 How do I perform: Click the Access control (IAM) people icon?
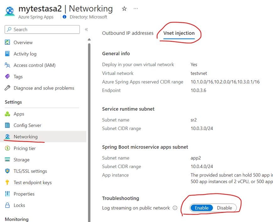point(7,65)
